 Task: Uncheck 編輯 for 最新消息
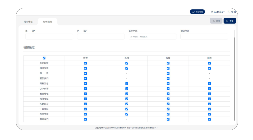point(168,84)
